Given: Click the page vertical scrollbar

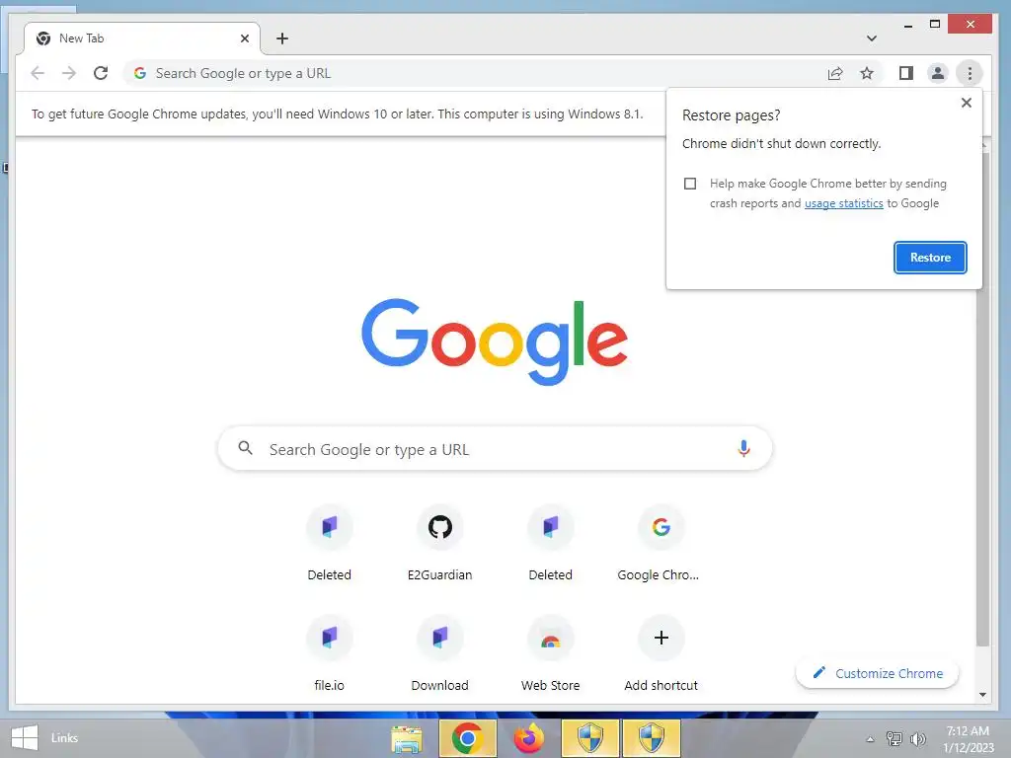Looking at the screenshot, I should coord(982,400).
